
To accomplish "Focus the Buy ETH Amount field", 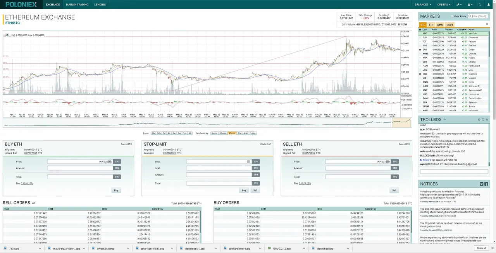I will coord(80,168).
